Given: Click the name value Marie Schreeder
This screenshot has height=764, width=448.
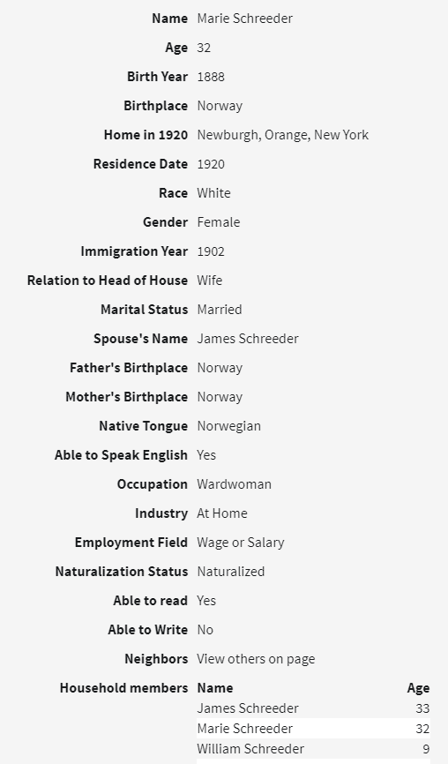Looking at the screenshot, I should coord(245,19).
